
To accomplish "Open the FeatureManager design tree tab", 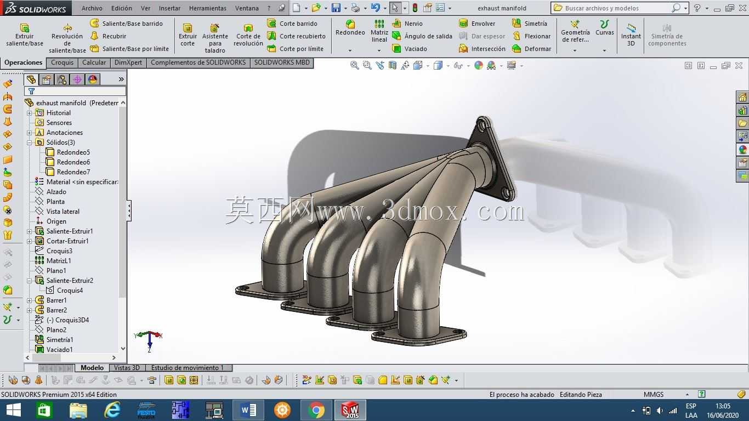I will [31, 79].
